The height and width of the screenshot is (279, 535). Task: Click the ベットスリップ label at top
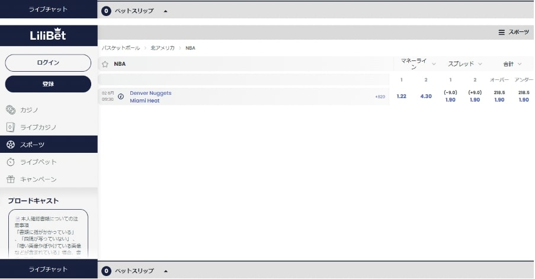pyautogui.click(x=134, y=11)
